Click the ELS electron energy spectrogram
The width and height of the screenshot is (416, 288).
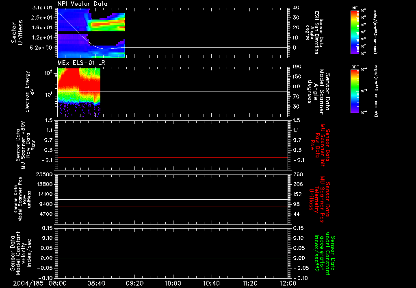(x=79, y=92)
